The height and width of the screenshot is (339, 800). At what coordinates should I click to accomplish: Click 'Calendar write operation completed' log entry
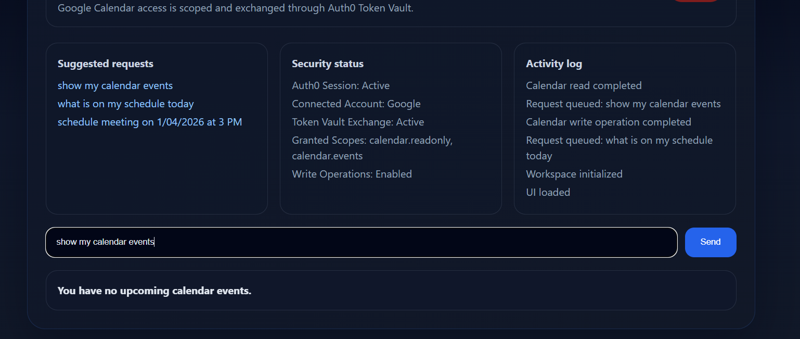coord(609,122)
